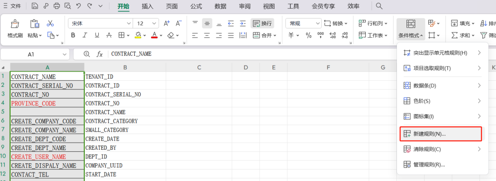Click the fx insert function icon
Image resolution: width=496 pixels, height=181 pixels.
pyautogui.click(x=100, y=54)
